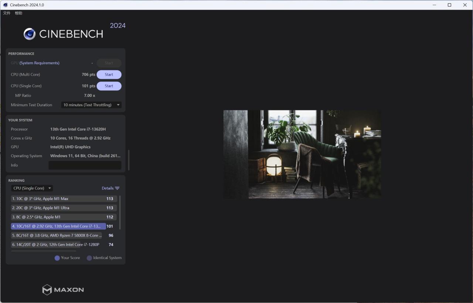Maximize the Cinebench window
This screenshot has height=303, width=473.
[449, 5]
